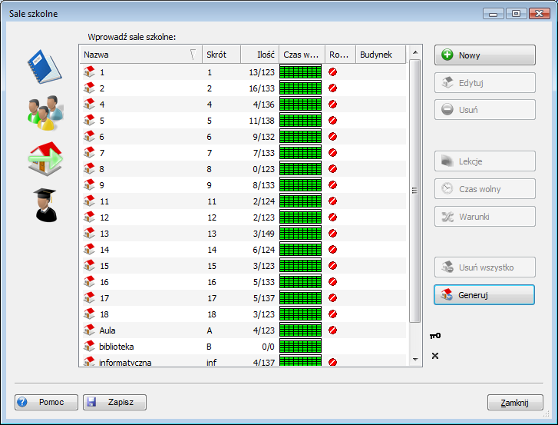Open Lekcje for the selected room
The height and width of the screenshot is (425, 558).
pos(484,161)
